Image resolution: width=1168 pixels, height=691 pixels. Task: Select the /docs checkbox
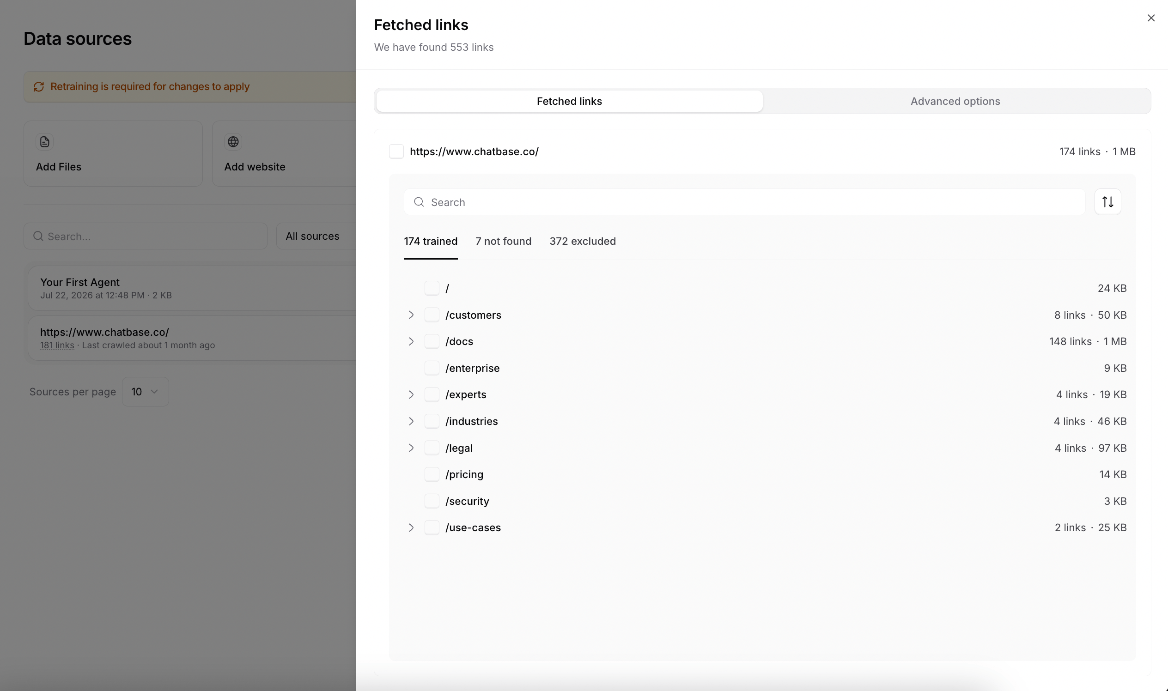(x=432, y=341)
